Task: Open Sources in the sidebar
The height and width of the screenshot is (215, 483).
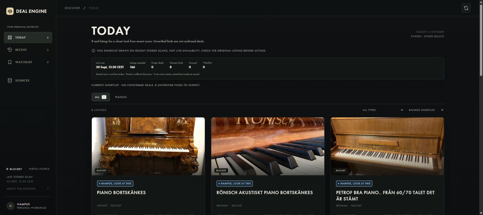Action: tap(28, 80)
